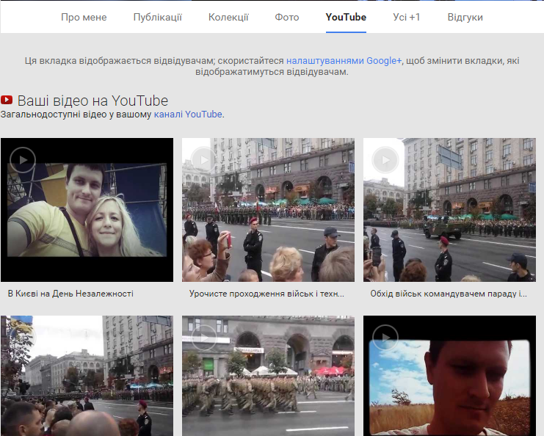544x436 pixels.
Task: Play the В Києві на День Незалежності video
Action: (x=23, y=160)
